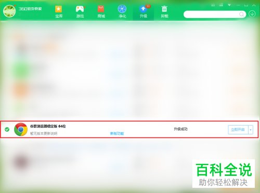The image size is (260, 193).
Task: Click the 暂无版本更新说明 text
Action: pyautogui.click(x=44, y=133)
